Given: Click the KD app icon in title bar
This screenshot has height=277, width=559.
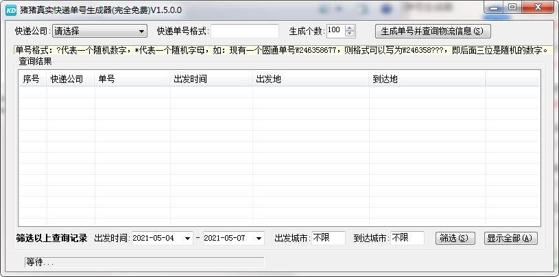Looking at the screenshot, I should (11, 10).
